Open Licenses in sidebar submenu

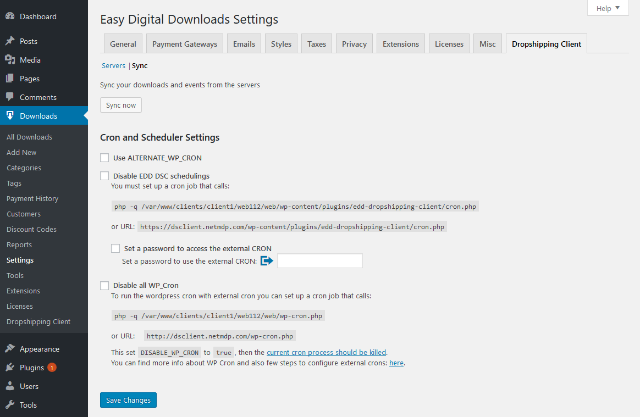(x=20, y=307)
